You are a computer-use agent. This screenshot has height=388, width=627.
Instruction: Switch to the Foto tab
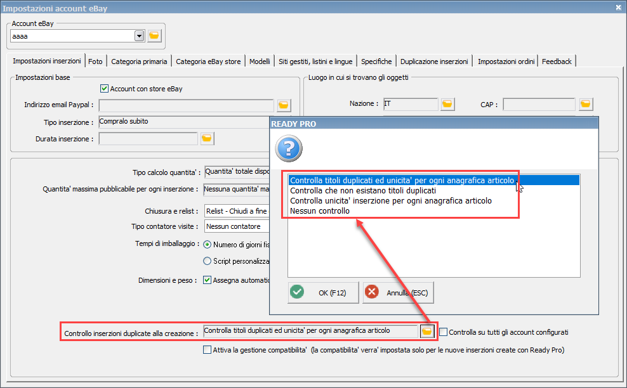pyautogui.click(x=96, y=61)
